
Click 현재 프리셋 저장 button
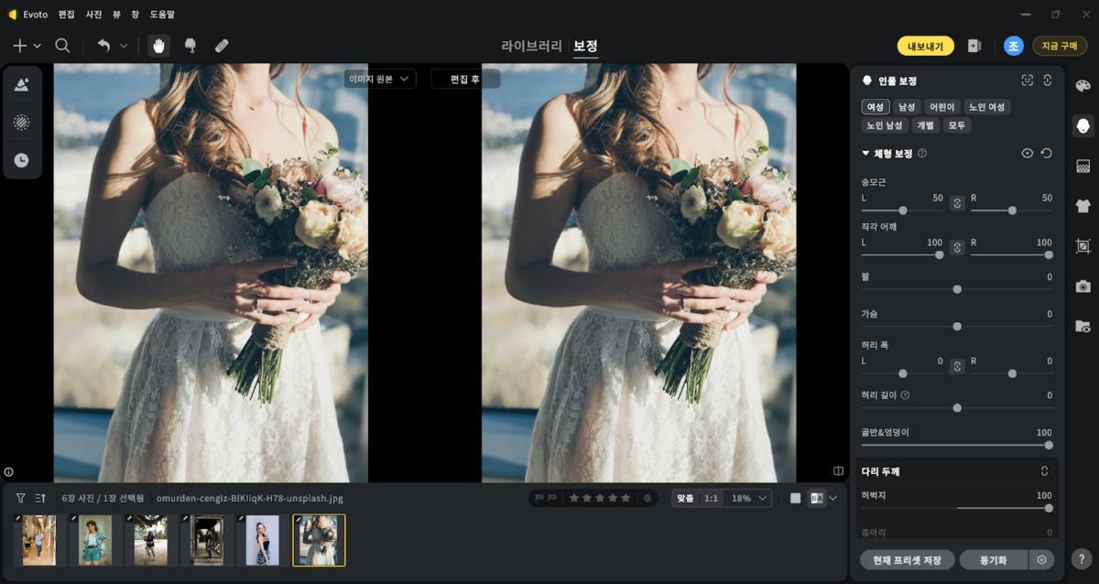pos(908,559)
